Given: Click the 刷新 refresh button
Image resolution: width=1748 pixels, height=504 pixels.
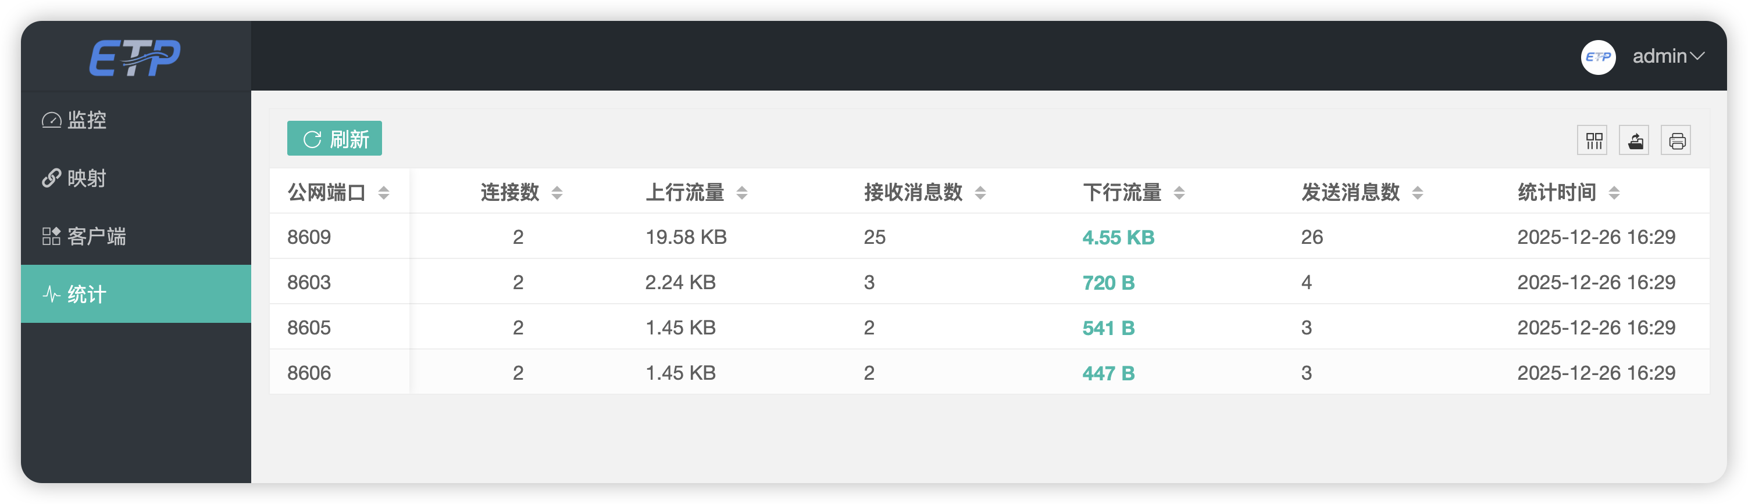Looking at the screenshot, I should (x=335, y=138).
